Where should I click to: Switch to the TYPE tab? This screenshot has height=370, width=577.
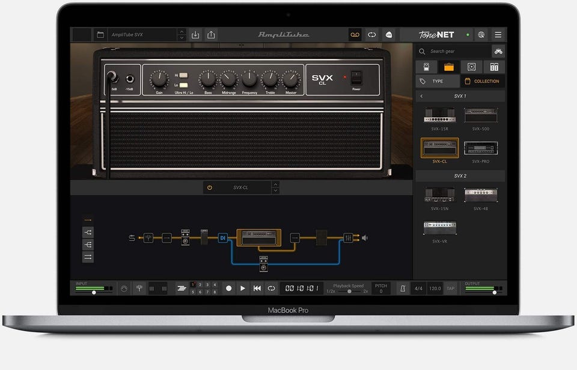click(437, 81)
